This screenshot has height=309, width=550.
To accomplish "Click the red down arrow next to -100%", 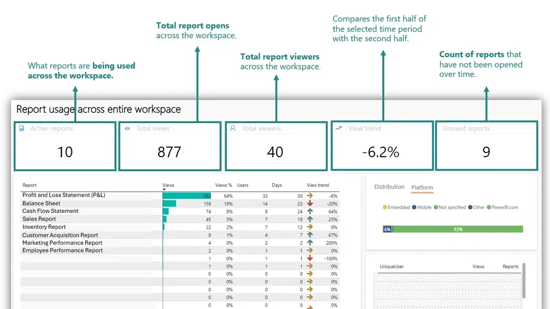I will pyautogui.click(x=310, y=258).
